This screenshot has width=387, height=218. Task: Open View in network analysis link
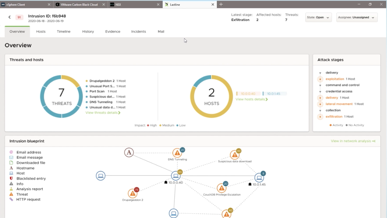point(353,141)
